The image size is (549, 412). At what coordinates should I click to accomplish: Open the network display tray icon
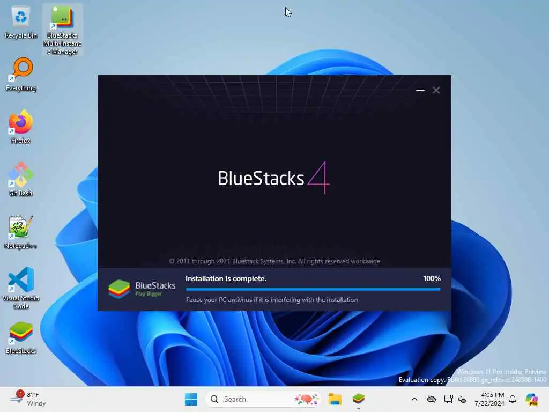tap(448, 399)
